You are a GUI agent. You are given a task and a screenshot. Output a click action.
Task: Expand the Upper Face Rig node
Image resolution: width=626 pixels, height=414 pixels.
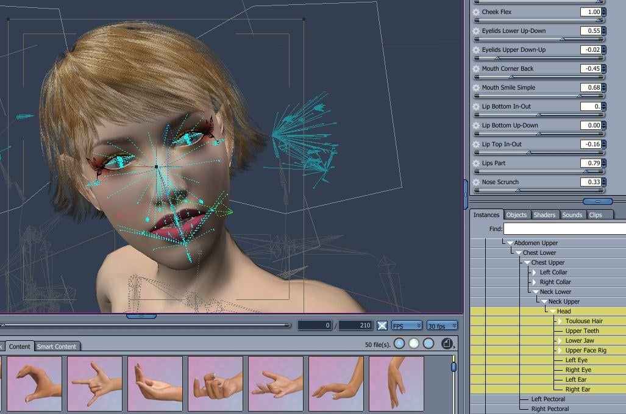pyautogui.click(x=560, y=351)
